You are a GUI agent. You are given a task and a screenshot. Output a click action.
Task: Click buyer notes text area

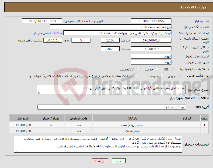coord(98,144)
